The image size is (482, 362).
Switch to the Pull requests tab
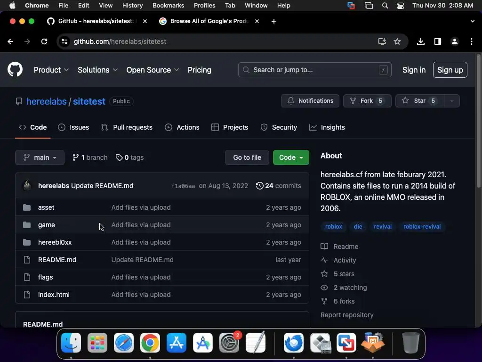point(127,127)
